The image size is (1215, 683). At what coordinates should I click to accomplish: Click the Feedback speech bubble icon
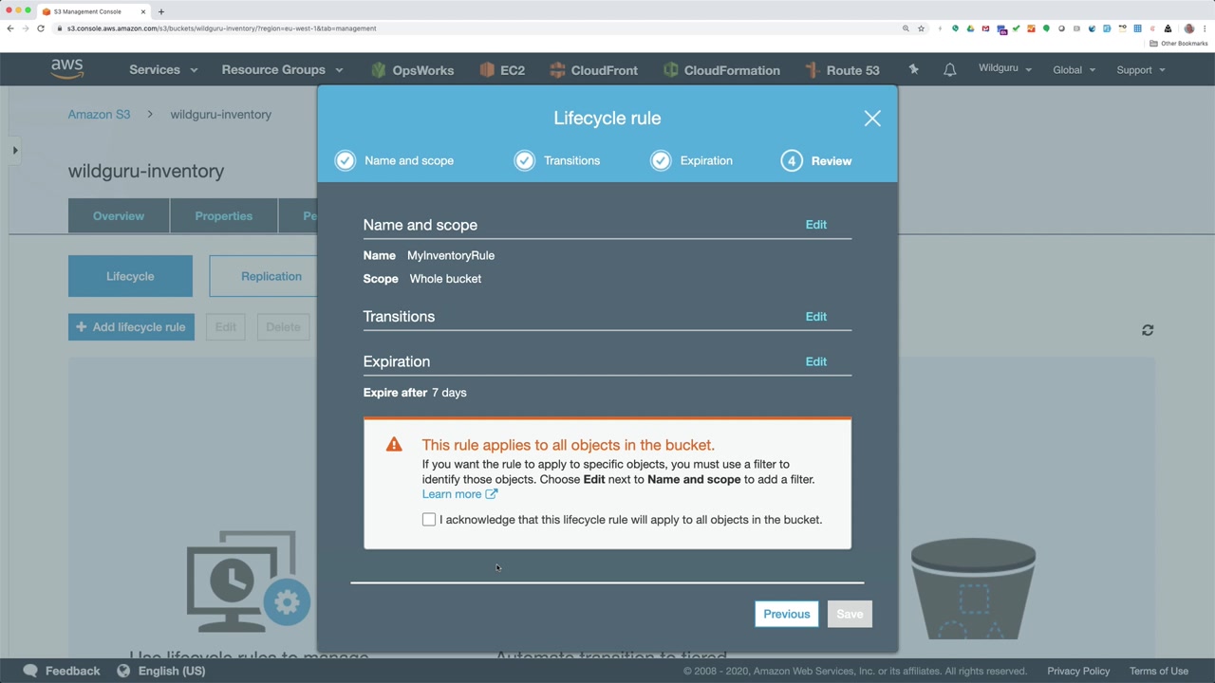click(30, 671)
